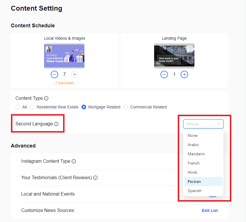Show info for Instagram Content Type
The height and width of the screenshot is (222, 246).
point(74,161)
